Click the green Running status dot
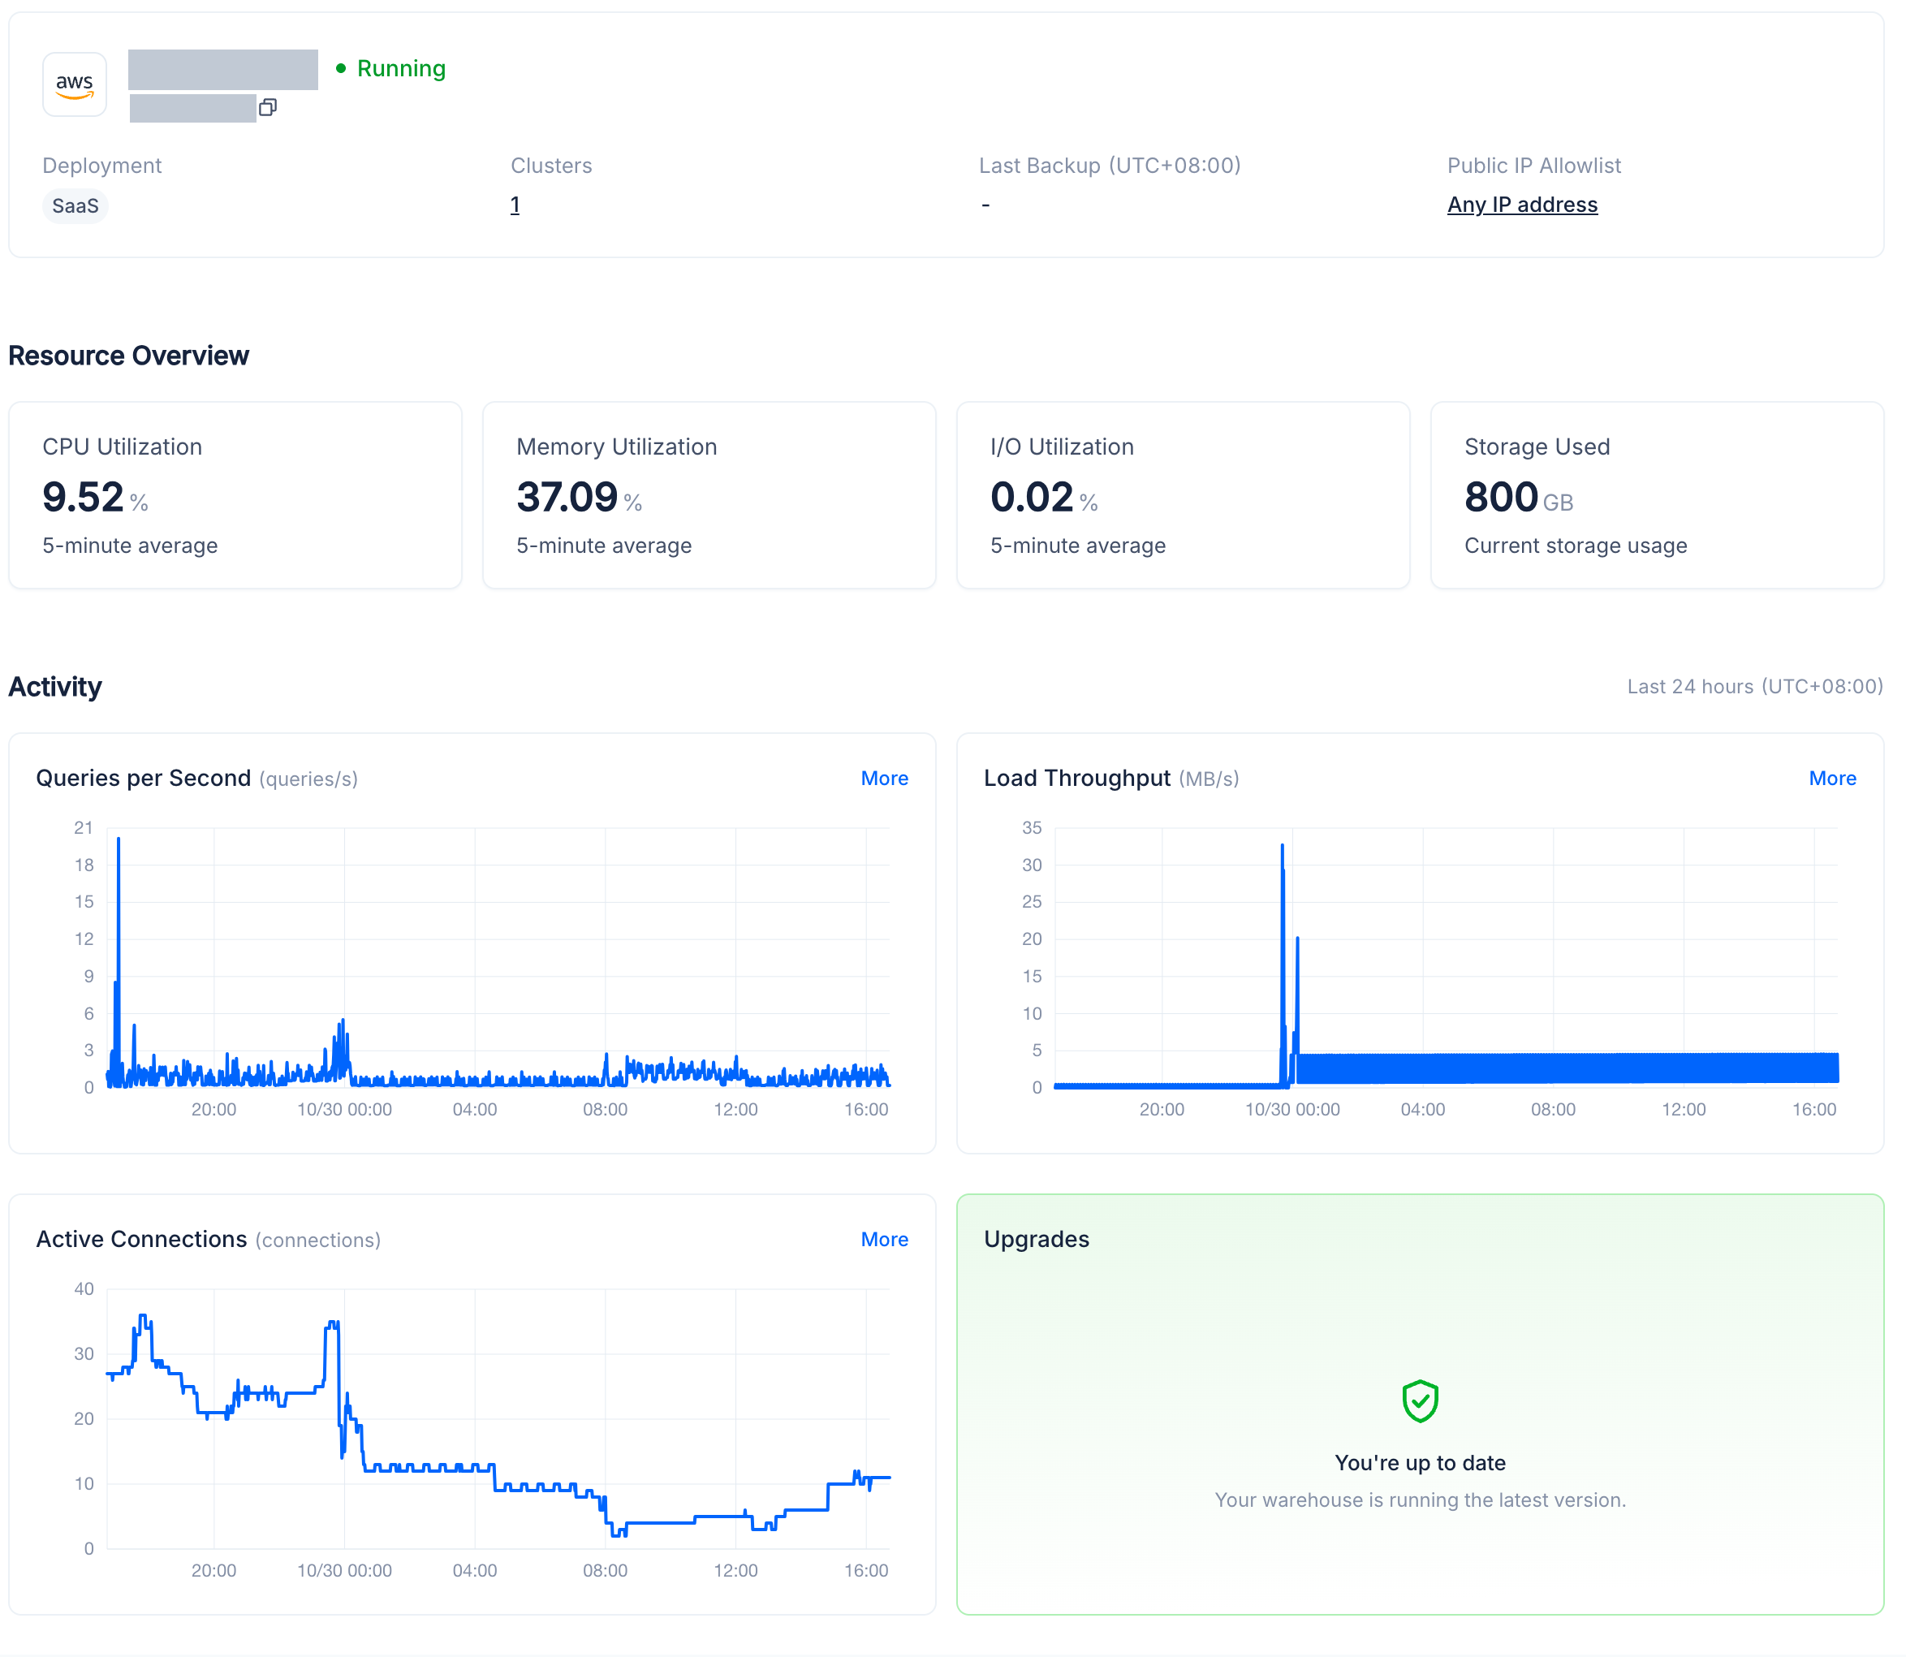The height and width of the screenshot is (1657, 1906). click(x=341, y=68)
